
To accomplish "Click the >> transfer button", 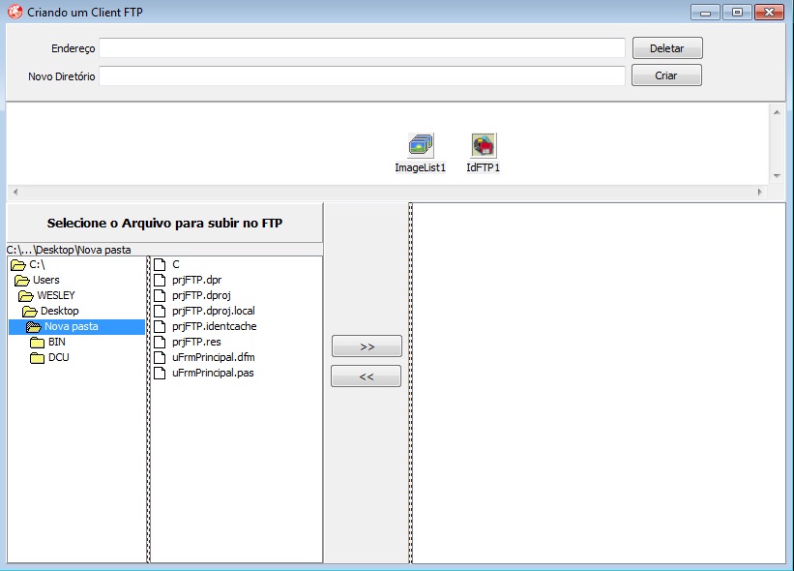I will click(x=366, y=346).
